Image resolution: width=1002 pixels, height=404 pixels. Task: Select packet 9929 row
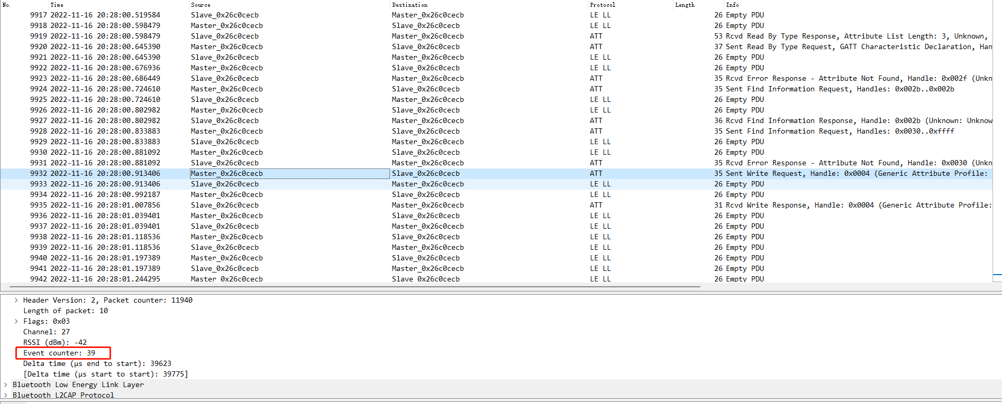tap(496, 142)
